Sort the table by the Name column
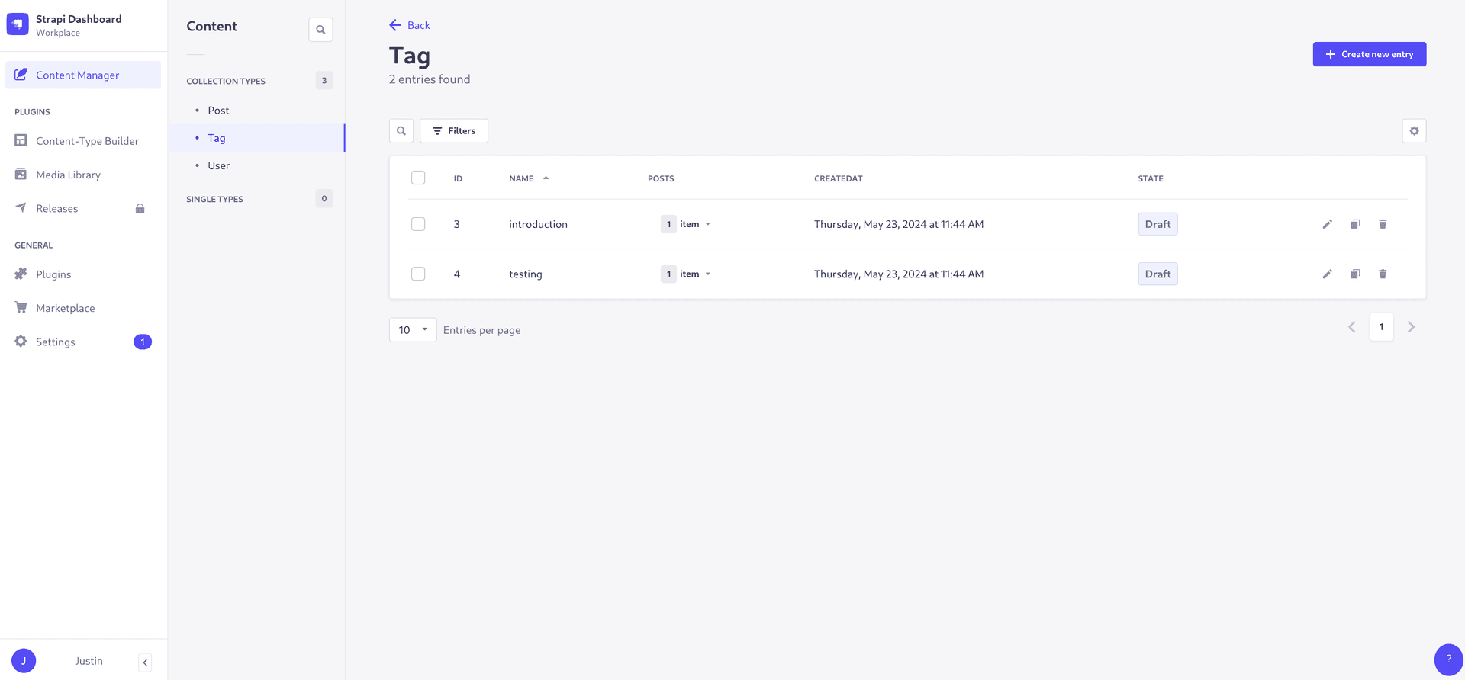1465x680 pixels. (x=522, y=178)
